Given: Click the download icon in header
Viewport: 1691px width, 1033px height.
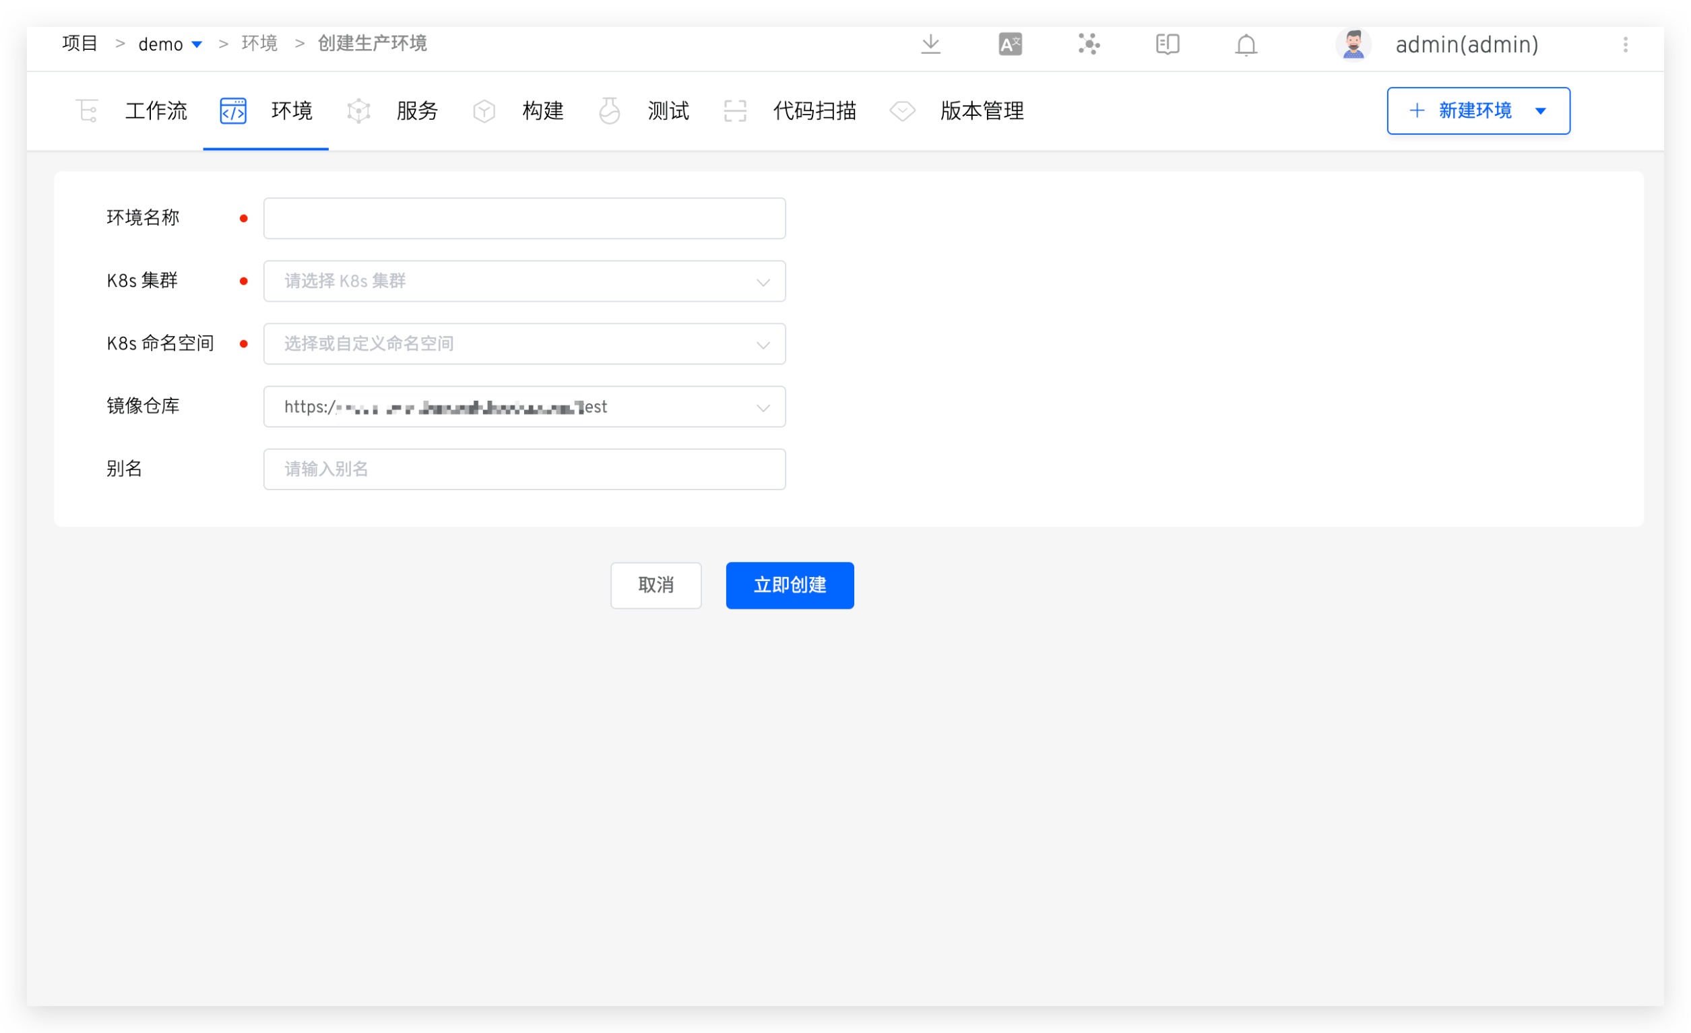Looking at the screenshot, I should 930,44.
